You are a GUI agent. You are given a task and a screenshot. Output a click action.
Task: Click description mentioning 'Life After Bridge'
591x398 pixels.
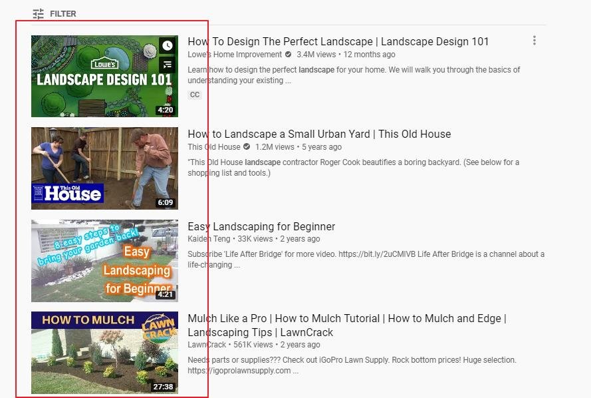click(x=366, y=259)
